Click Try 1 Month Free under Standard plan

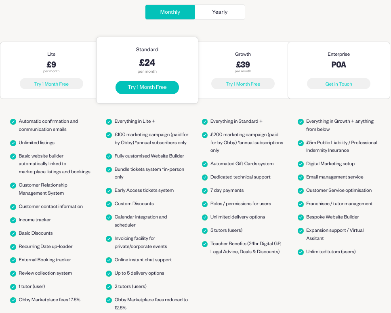(147, 87)
